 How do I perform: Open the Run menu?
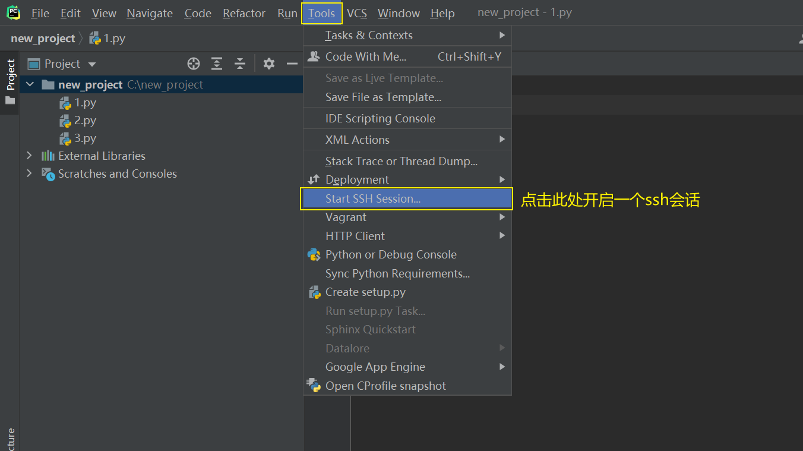point(287,13)
